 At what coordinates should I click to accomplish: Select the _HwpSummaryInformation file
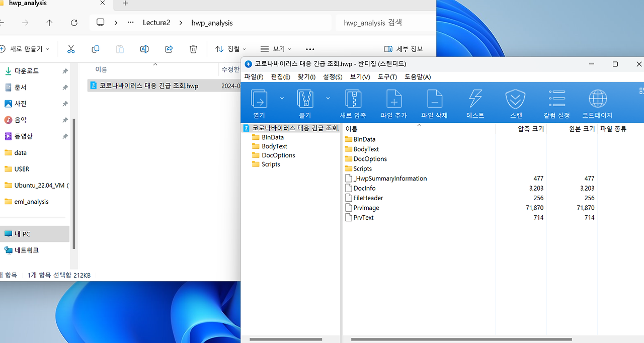coord(386,179)
